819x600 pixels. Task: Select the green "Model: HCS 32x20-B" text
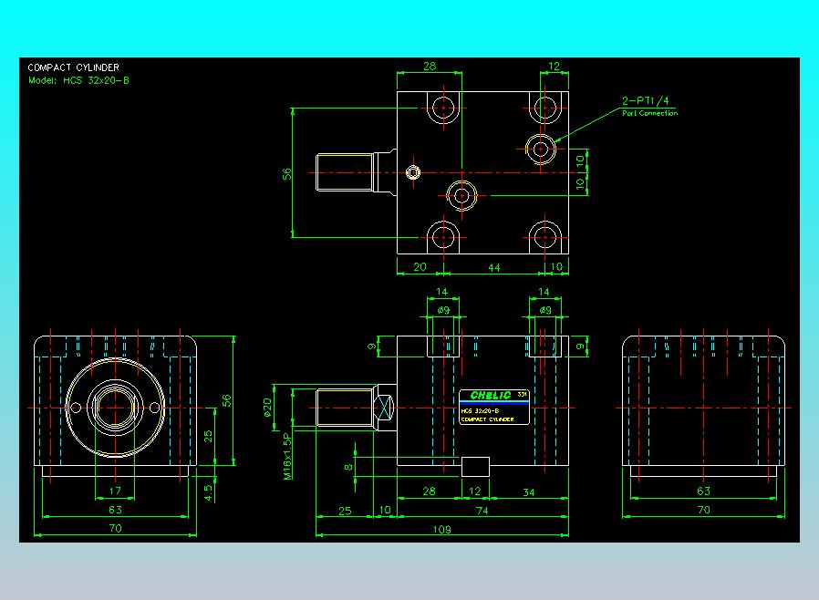click(78, 80)
